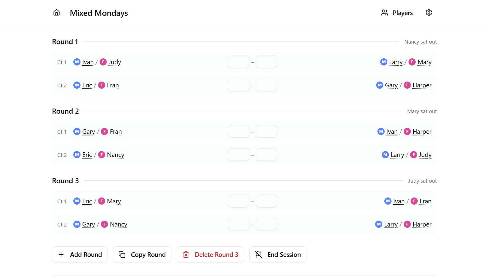Screen dimensions: 488x279
Task: Click Larry's blue M badge in Round 3
Action: coord(379,224)
